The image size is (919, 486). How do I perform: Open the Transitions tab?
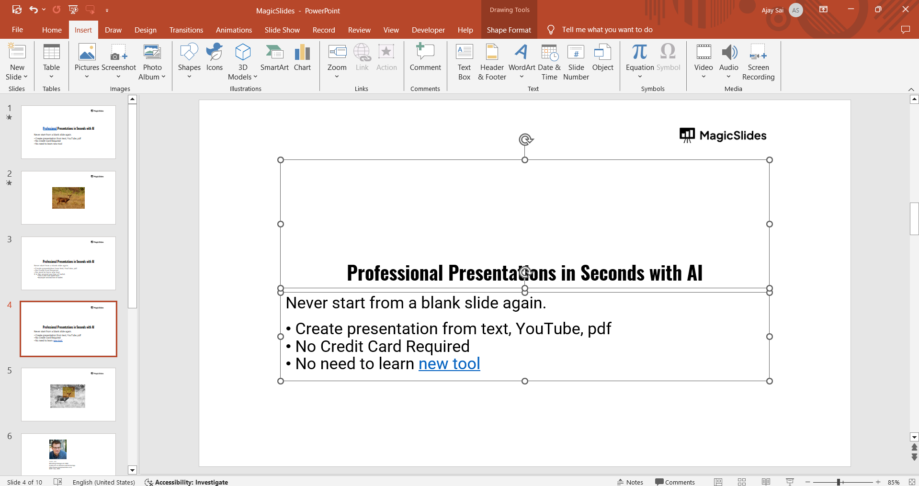click(186, 30)
